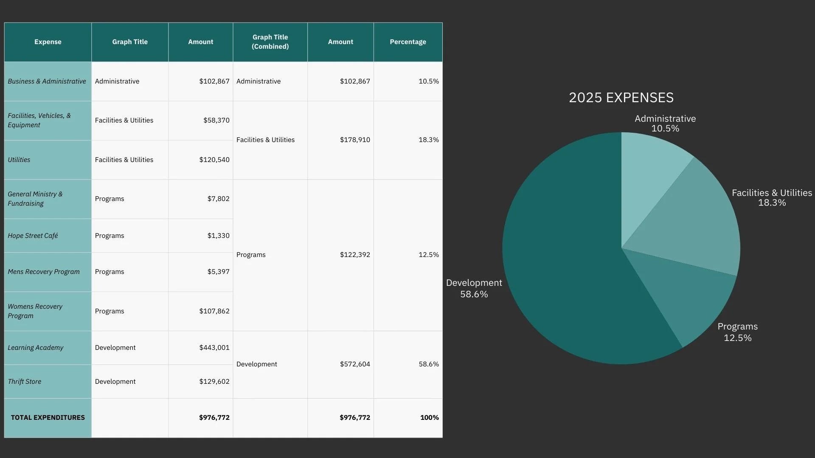Click the Womens Recovery Program cell

click(35, 311)
